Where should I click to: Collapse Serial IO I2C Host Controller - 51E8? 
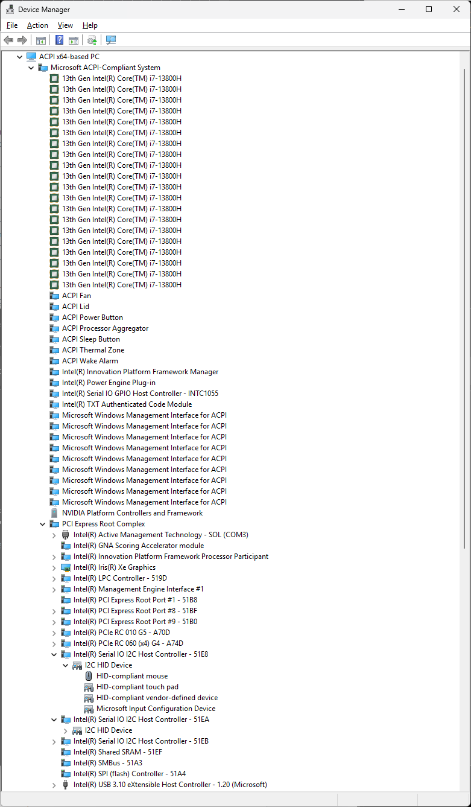tap(54, 654)
